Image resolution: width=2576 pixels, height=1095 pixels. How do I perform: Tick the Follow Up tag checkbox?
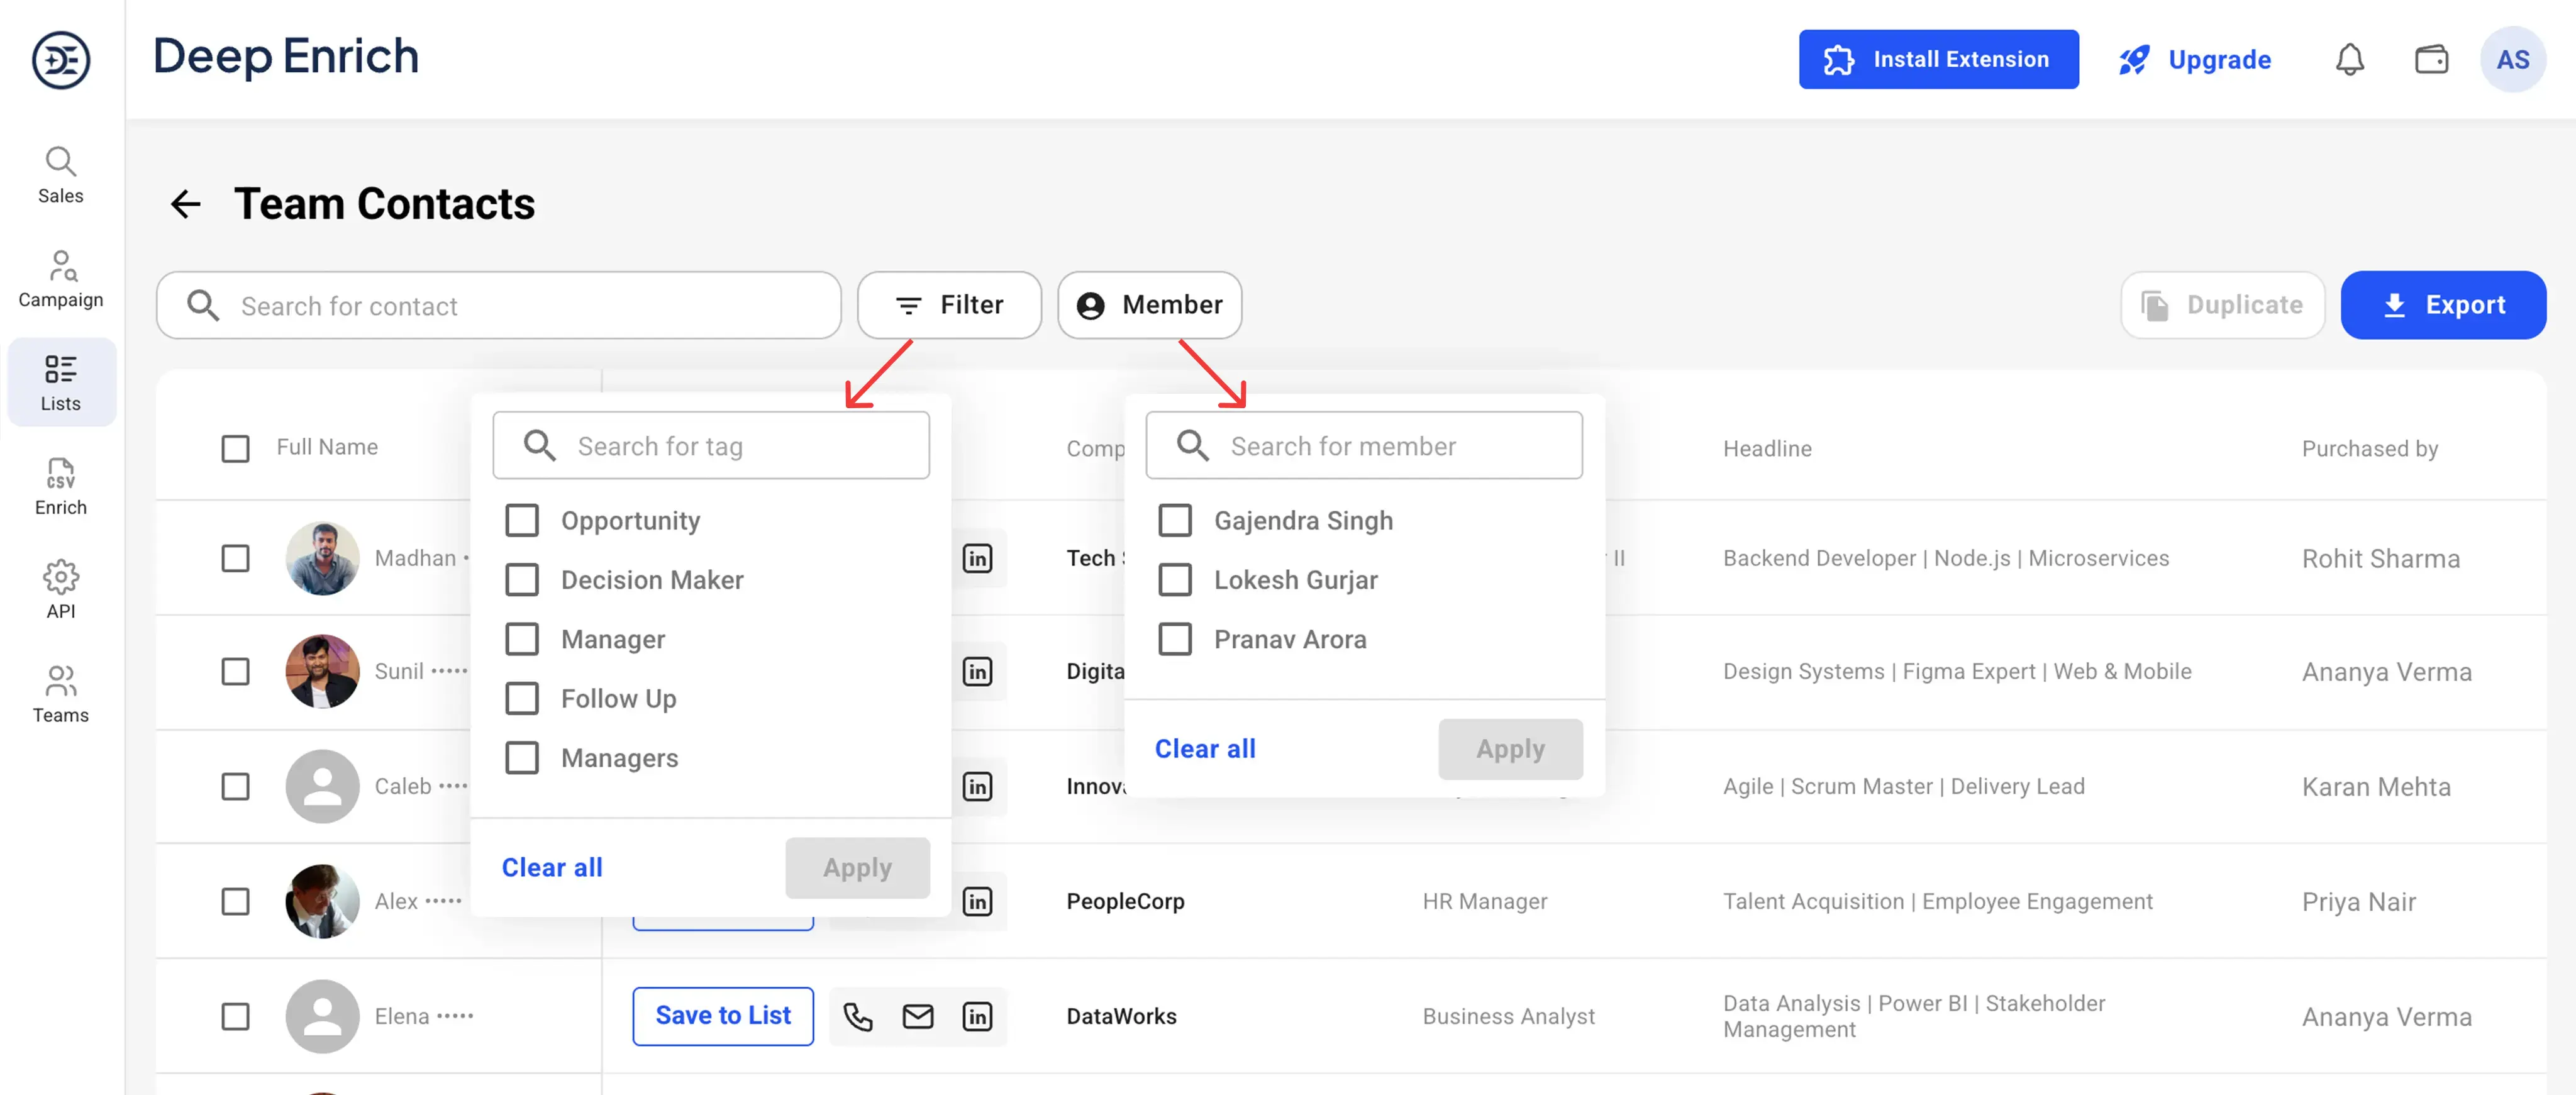[x=521, y=698]
